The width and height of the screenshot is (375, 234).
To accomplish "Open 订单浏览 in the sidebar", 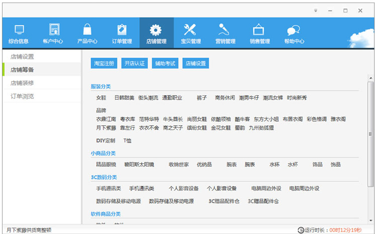I will 22,96.
